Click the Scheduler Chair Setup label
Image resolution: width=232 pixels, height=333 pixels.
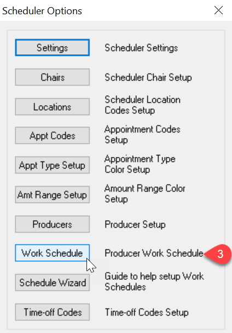tap(148, 78)
